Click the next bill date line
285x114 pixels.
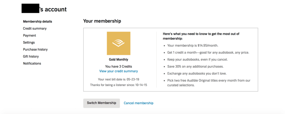[x=119, y=79]
